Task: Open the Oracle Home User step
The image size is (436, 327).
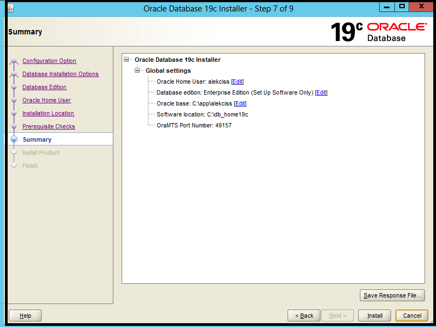Action: pos(47,100)
